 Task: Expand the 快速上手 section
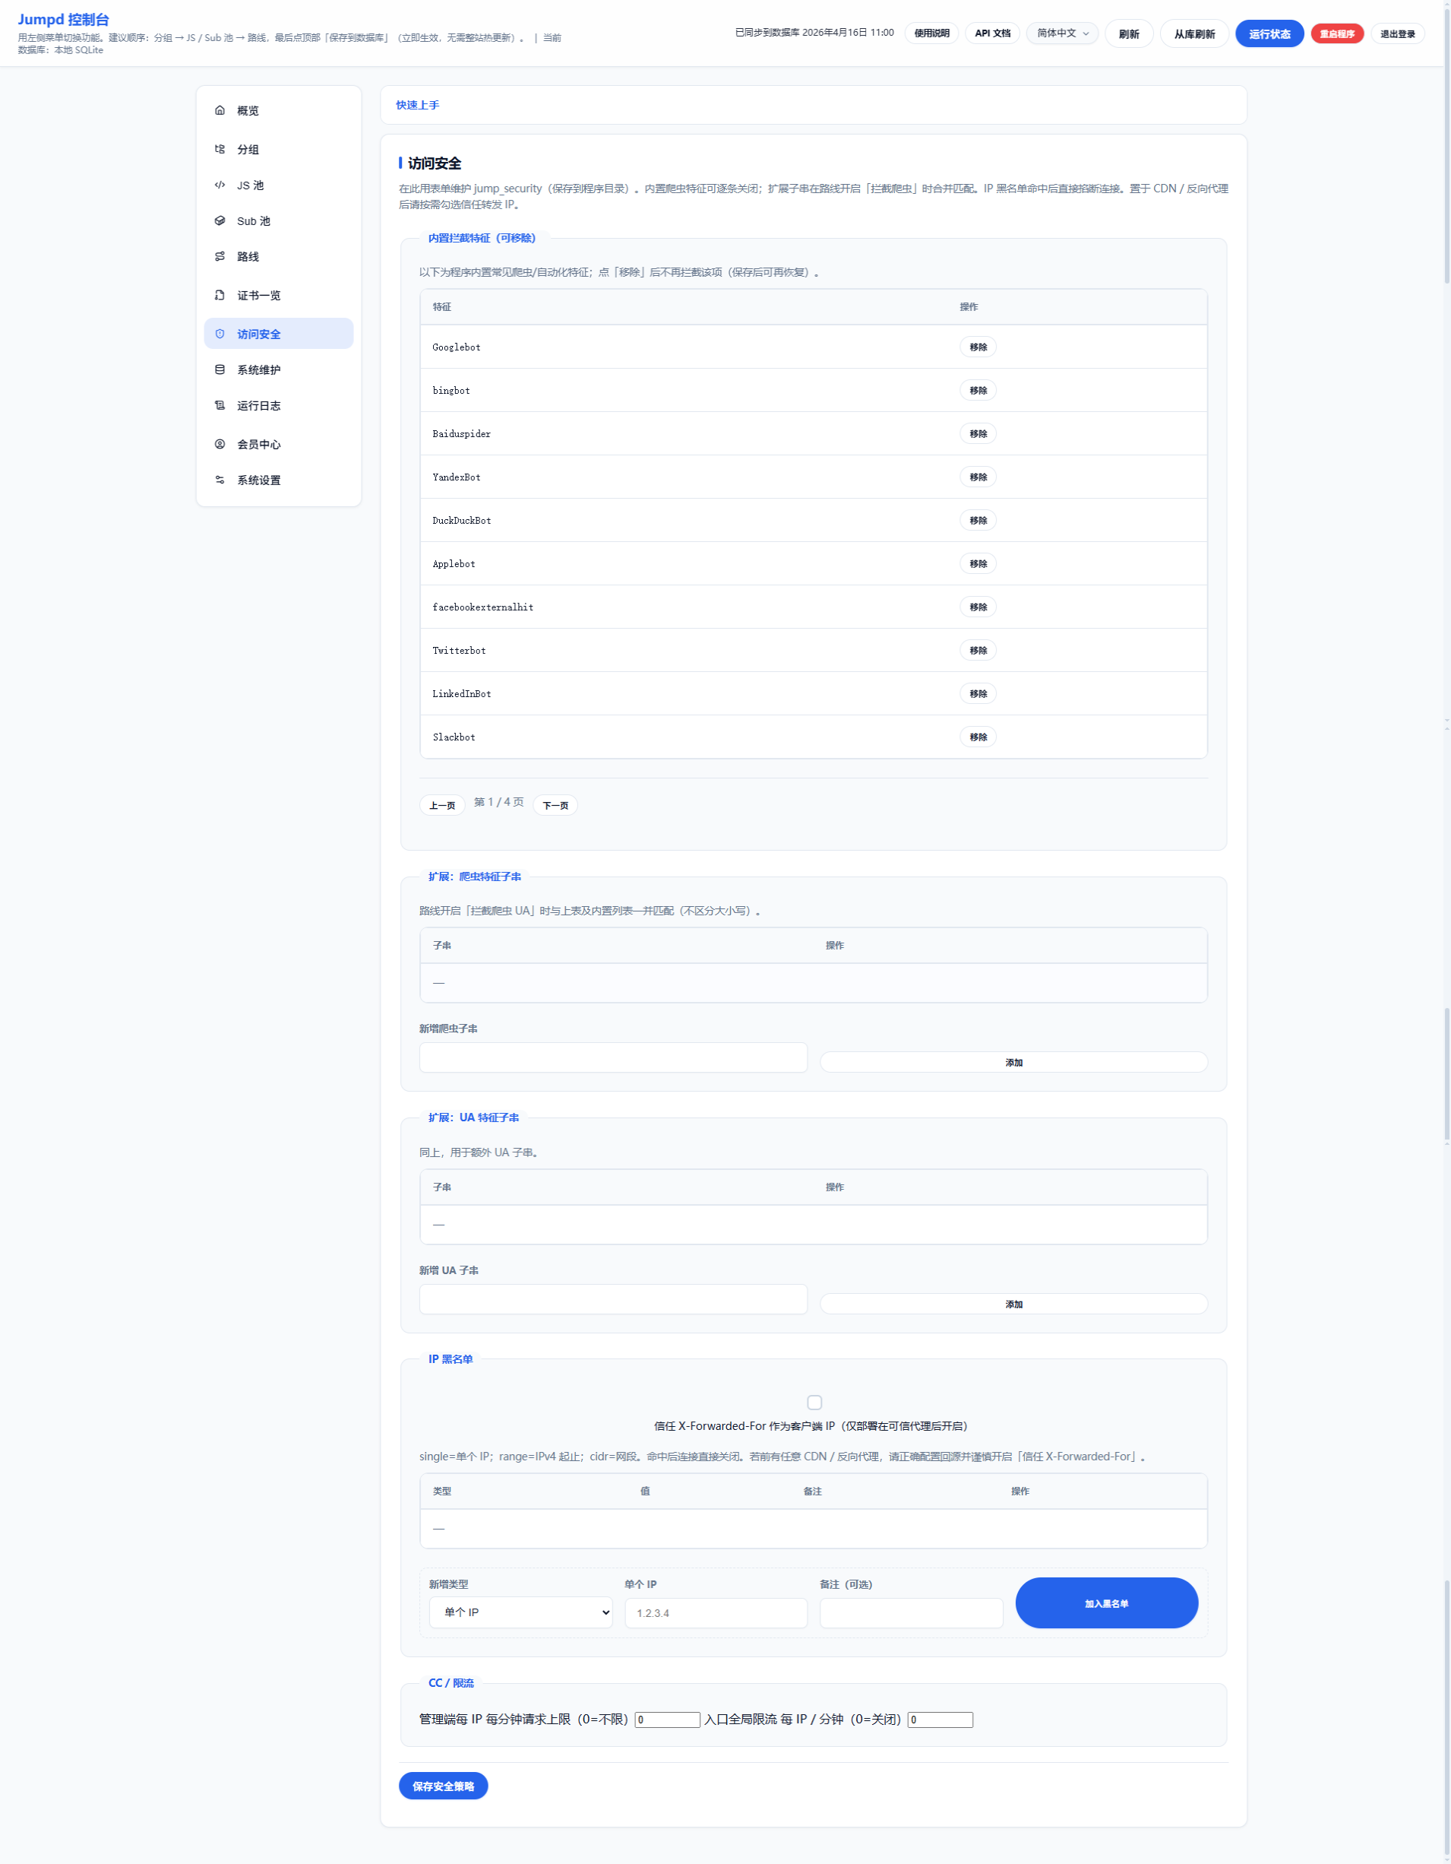[x=417, y=105]
